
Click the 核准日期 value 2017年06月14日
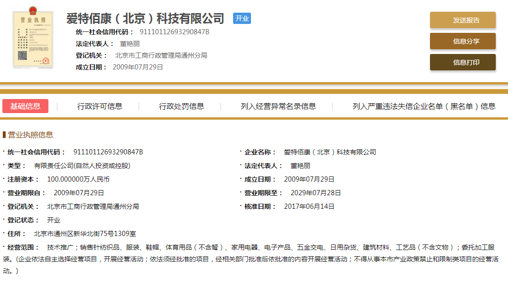pos(309,206)
